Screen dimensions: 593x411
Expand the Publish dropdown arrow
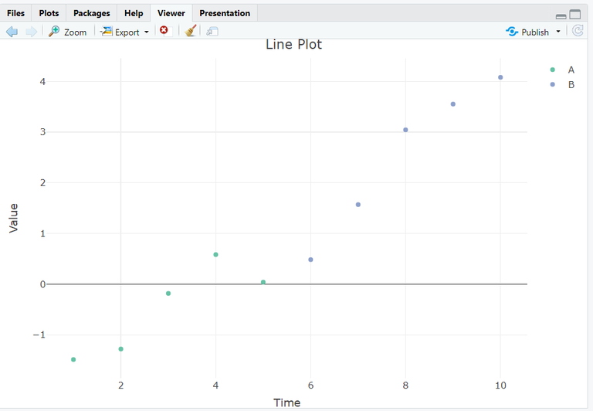pyautogui.click(x=558, y=32)
